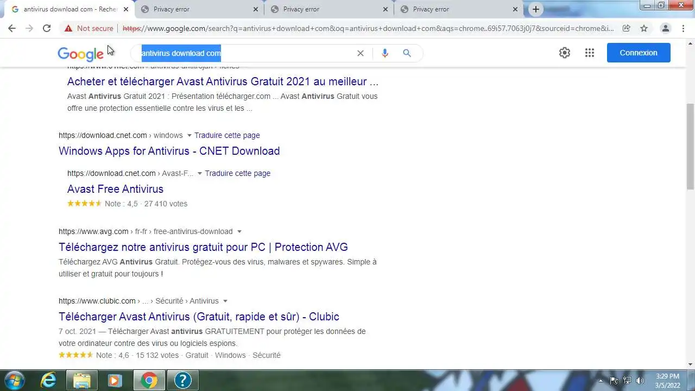Go to Google home via logo
The width and height of the screenshot is (695, 391).
click(80, 53)
